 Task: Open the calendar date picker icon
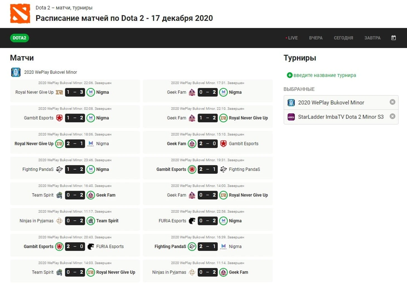coord(393,38)
